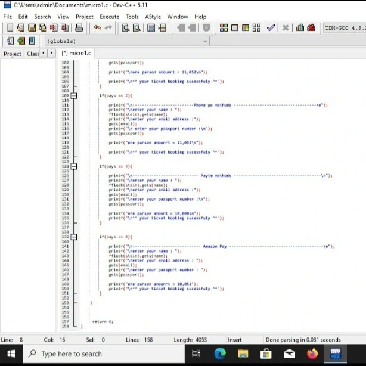Click the blue Goto Bookmarks icon

point(32,41)
